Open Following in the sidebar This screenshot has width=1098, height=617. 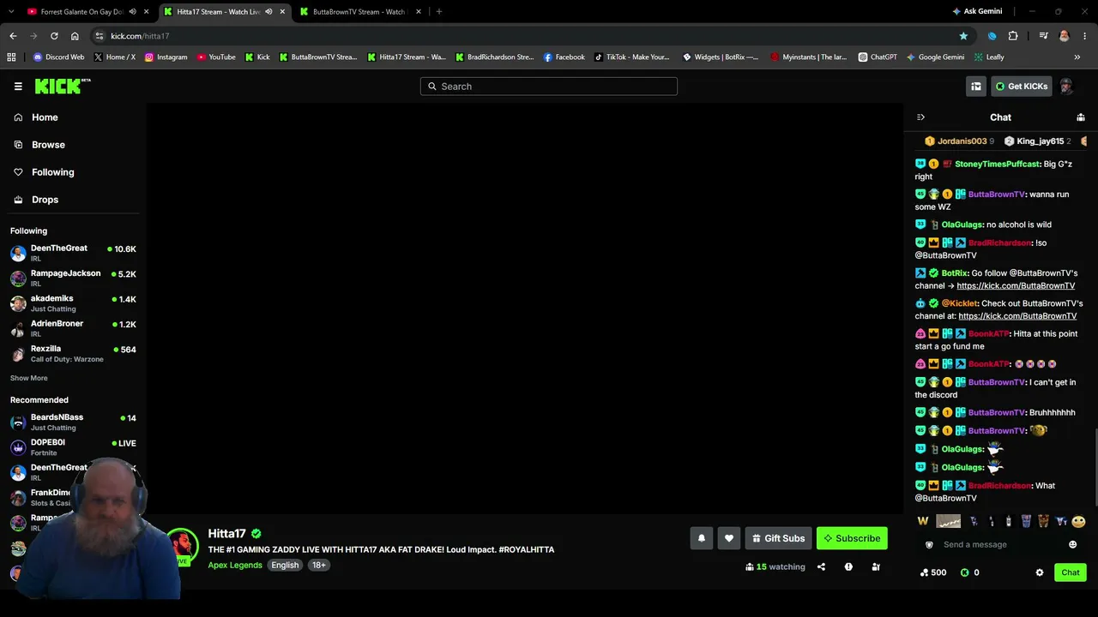click(53, 172)
